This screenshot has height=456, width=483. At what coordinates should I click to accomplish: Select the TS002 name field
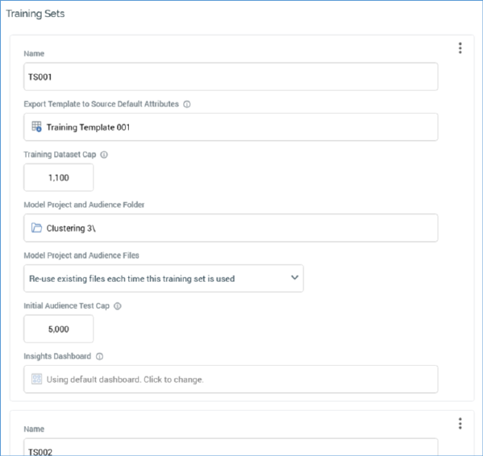[x=231, y=447]
